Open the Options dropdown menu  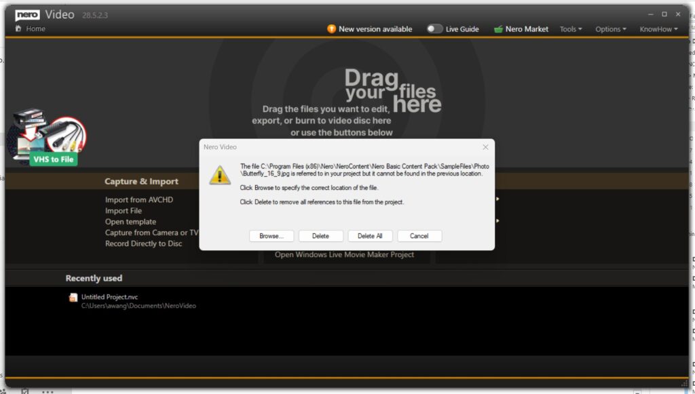611,29
